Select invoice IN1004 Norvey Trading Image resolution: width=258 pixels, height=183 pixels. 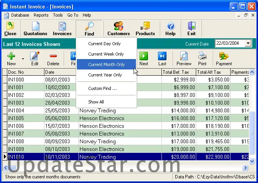[126, 110]
